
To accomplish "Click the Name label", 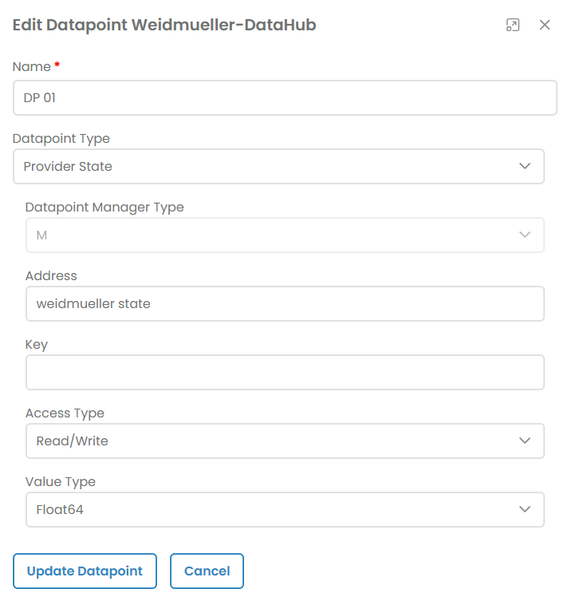I will pyautogui.click(x=32, y=67).
